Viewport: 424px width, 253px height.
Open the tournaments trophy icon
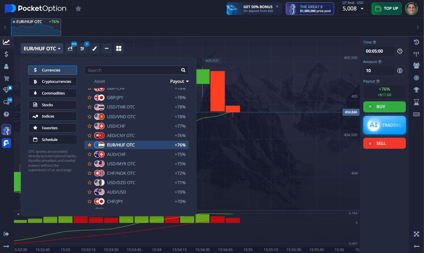tap(416, 90)
